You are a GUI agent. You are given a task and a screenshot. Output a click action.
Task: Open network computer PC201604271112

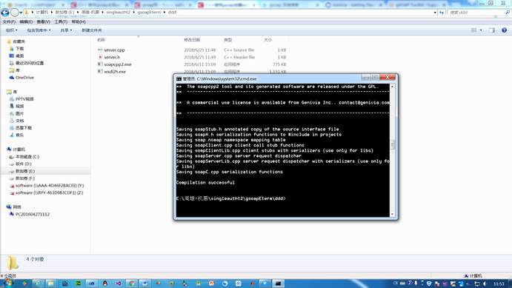point(33,214)
